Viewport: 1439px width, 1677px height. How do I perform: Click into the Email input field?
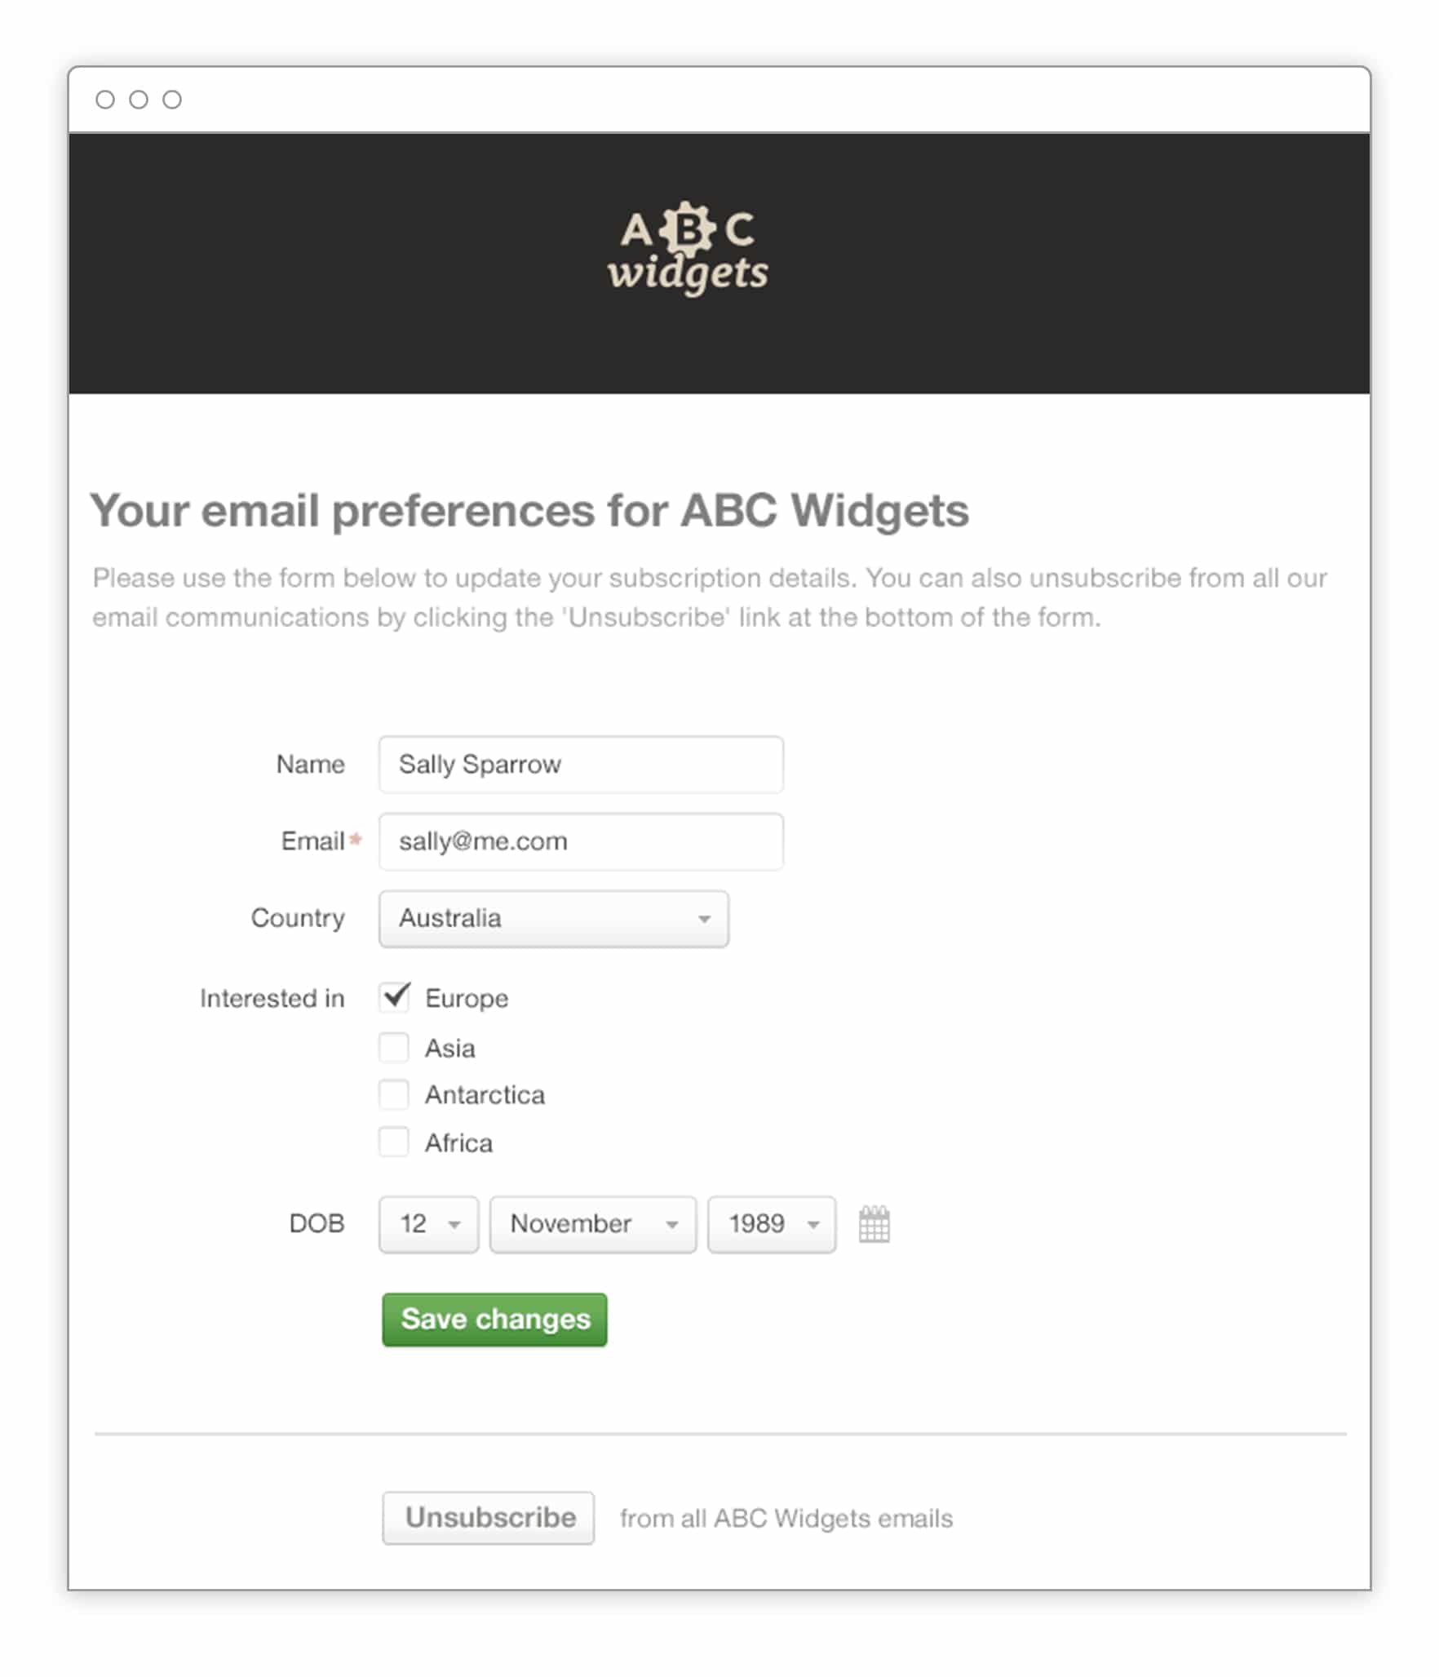tap(581, 841)
